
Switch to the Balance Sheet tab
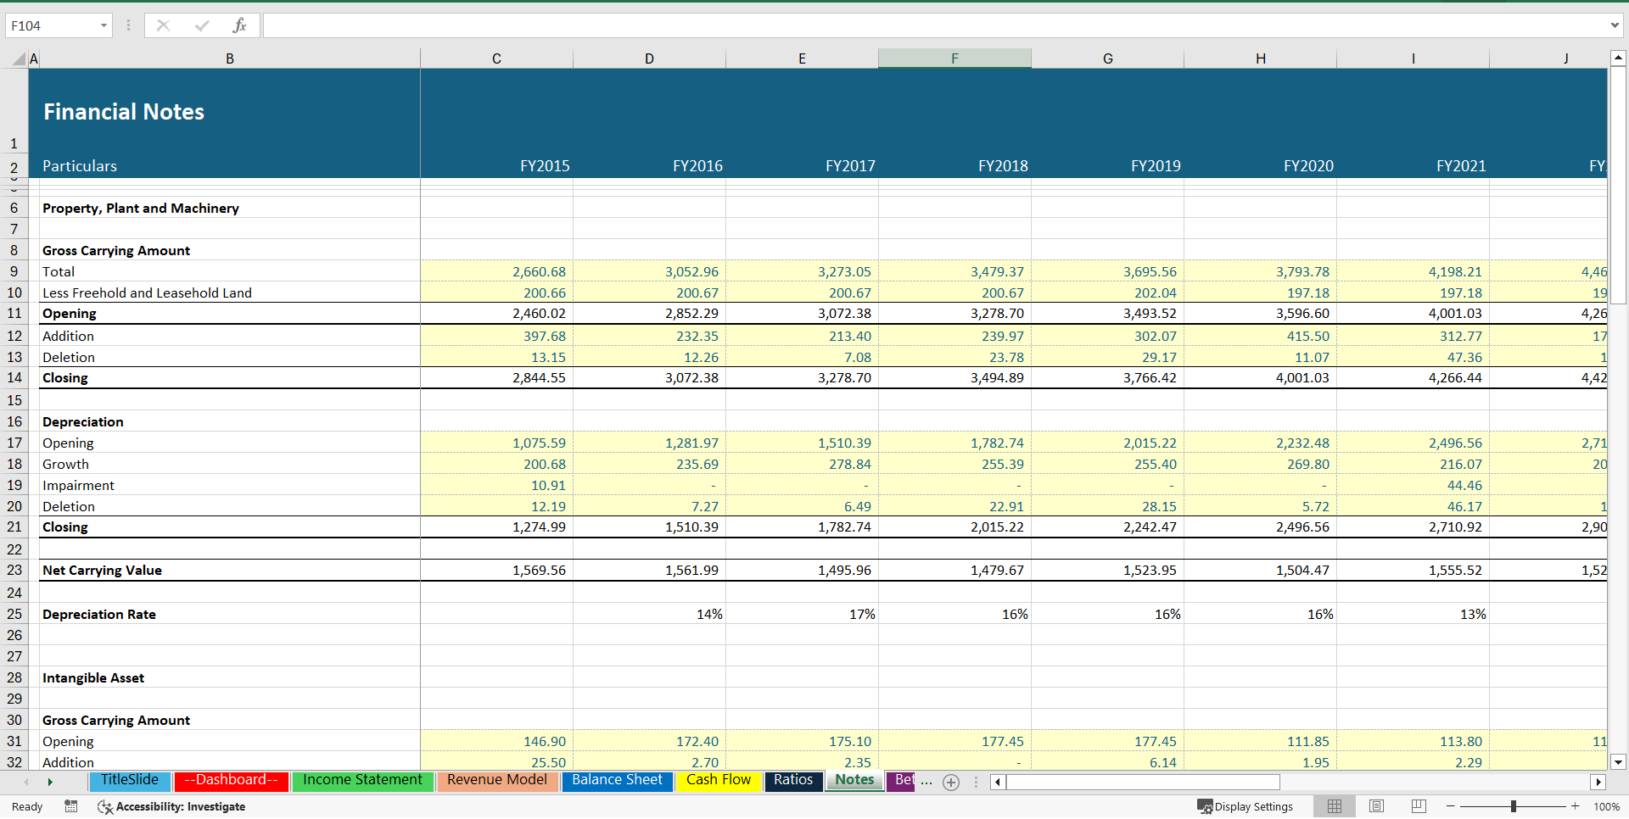pos(617,780)
